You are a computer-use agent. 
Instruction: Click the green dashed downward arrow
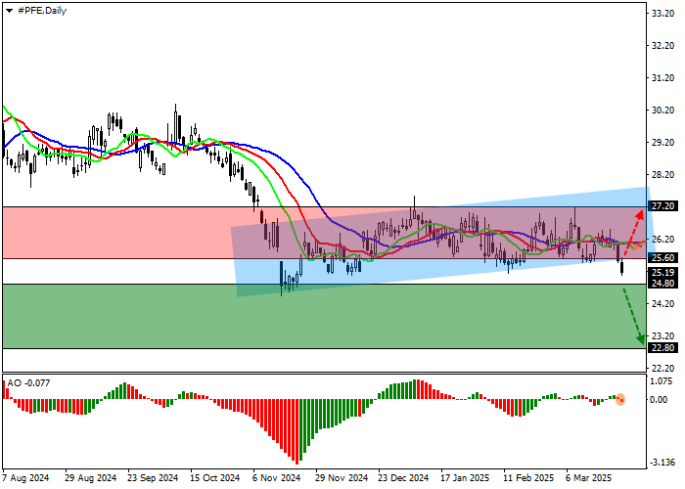(633, 311)
